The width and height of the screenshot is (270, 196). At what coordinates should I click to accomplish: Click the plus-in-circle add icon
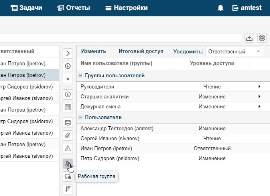pos(68,66)
